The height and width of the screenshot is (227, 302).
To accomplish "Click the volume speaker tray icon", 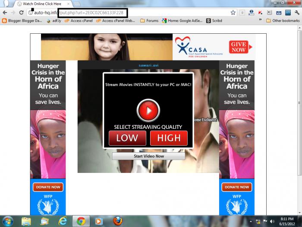I will point(272,221).
